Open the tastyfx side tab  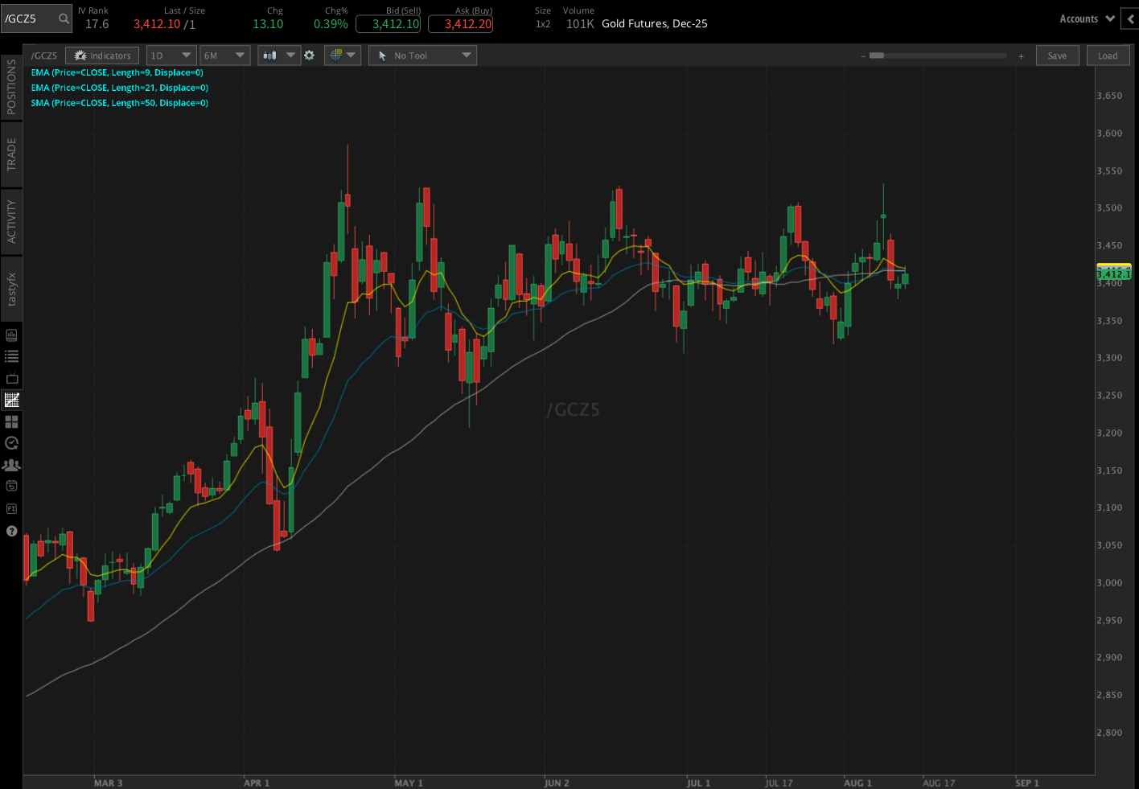[x=11, y=290]
